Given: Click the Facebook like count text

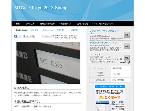Looking at the screenshot, I should (x=66, y=37).
